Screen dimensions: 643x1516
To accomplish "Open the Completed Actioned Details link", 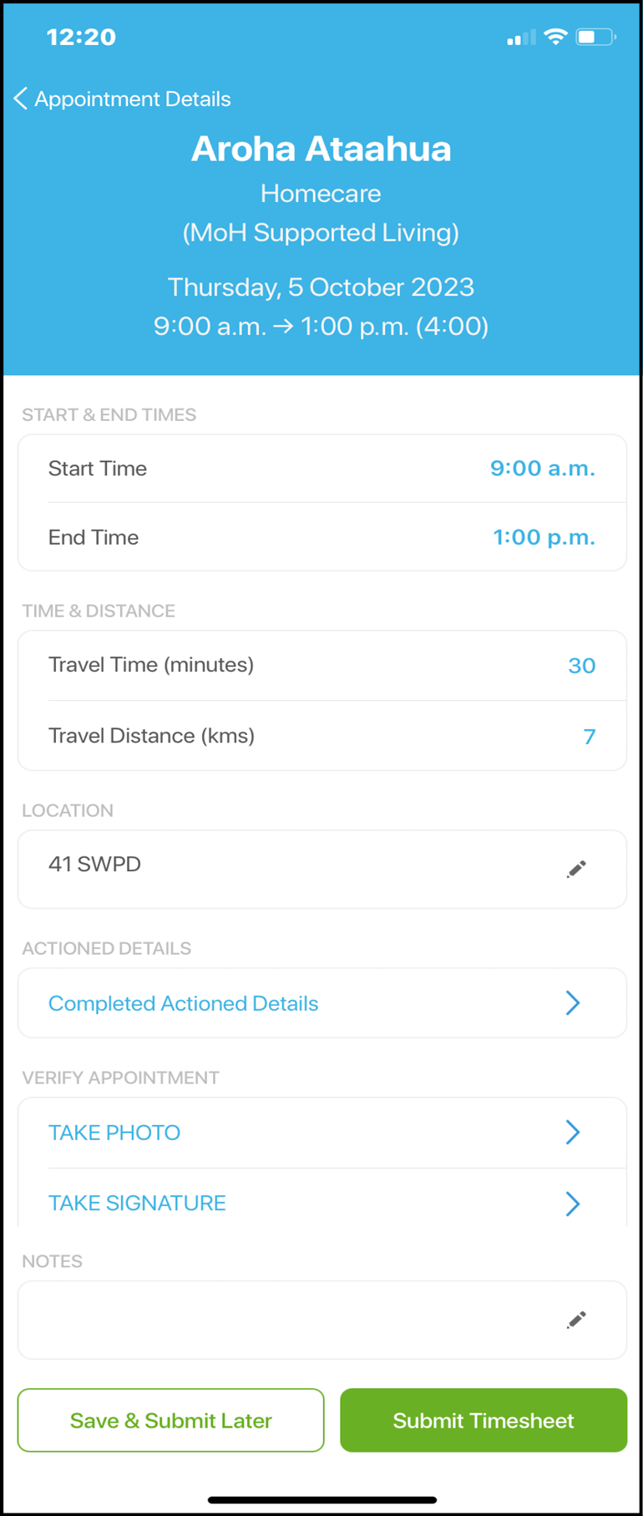I will (x=183, y=1003).
